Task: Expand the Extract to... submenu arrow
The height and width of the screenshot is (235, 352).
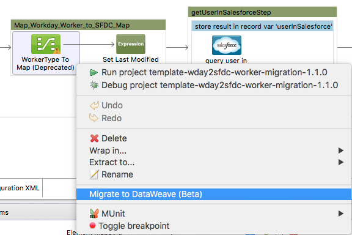Action: click(x=341, y=162)
